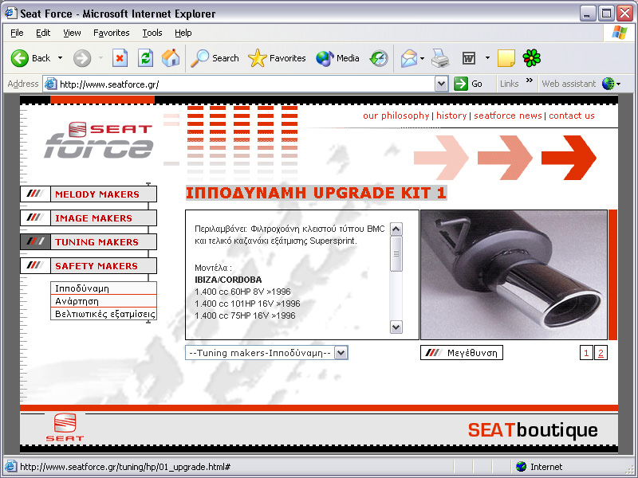This screenshot has width=638, height=478.
Task: Go to the Home page via house icon
Action: (x=171, y=58)
